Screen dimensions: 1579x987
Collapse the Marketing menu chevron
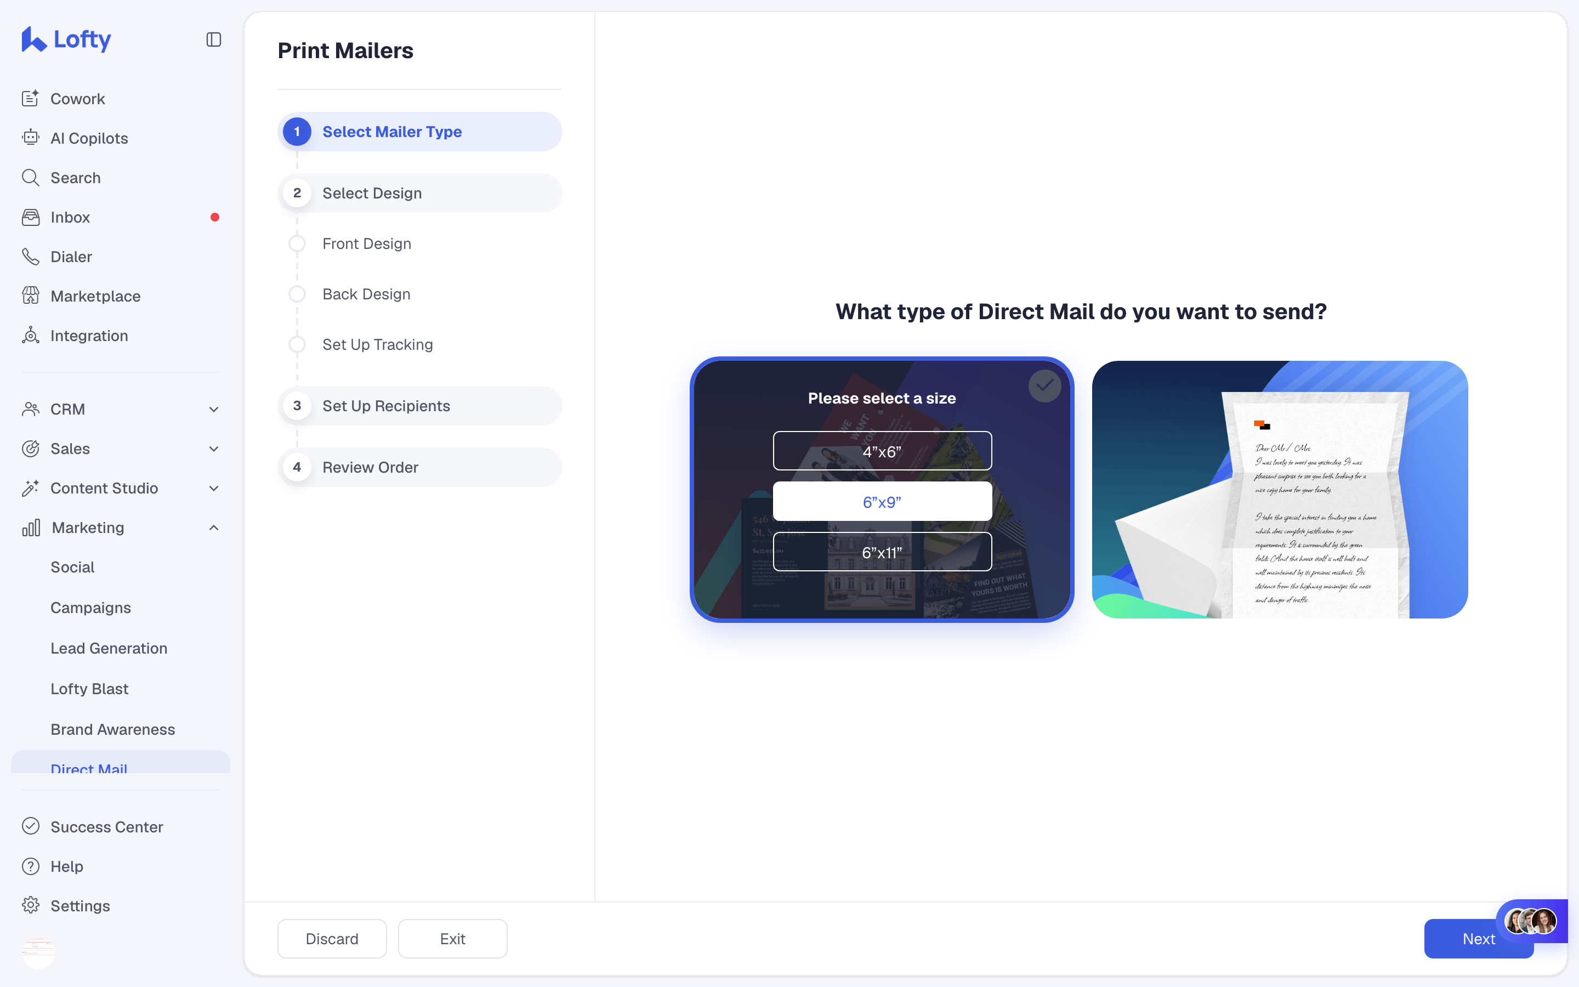tap(213, 527)
